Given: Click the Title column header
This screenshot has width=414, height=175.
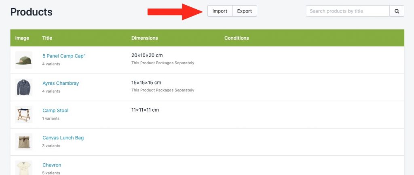Looking at the screenshot, I should pyautogui.click(x=47, y=38).
